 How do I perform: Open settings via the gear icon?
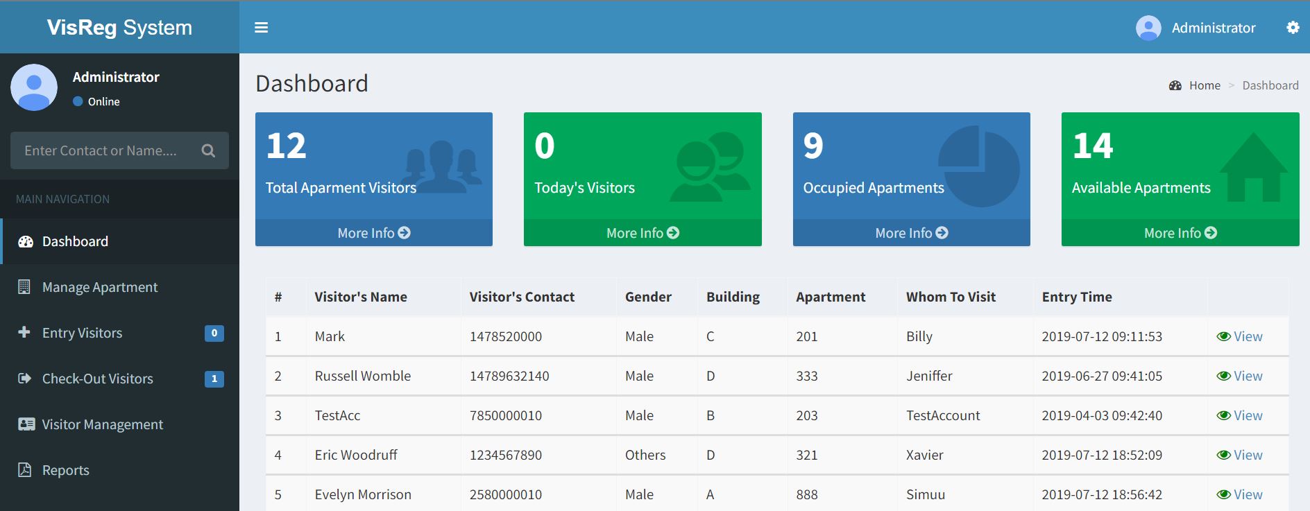[1293, 28]
